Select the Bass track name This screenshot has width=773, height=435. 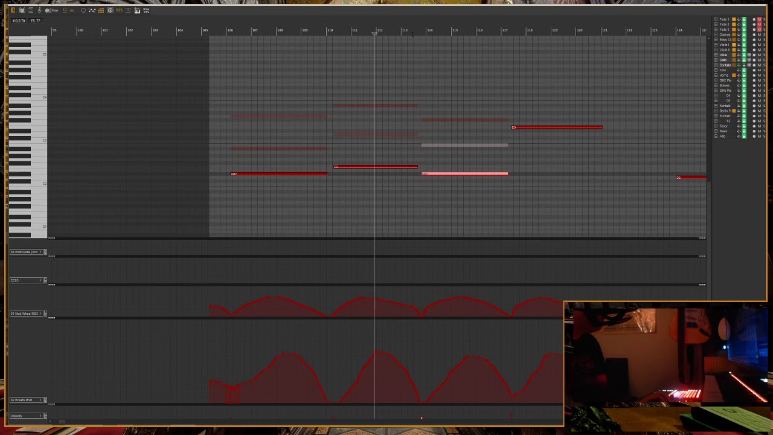pyautogui.click(x=723, y=132)
